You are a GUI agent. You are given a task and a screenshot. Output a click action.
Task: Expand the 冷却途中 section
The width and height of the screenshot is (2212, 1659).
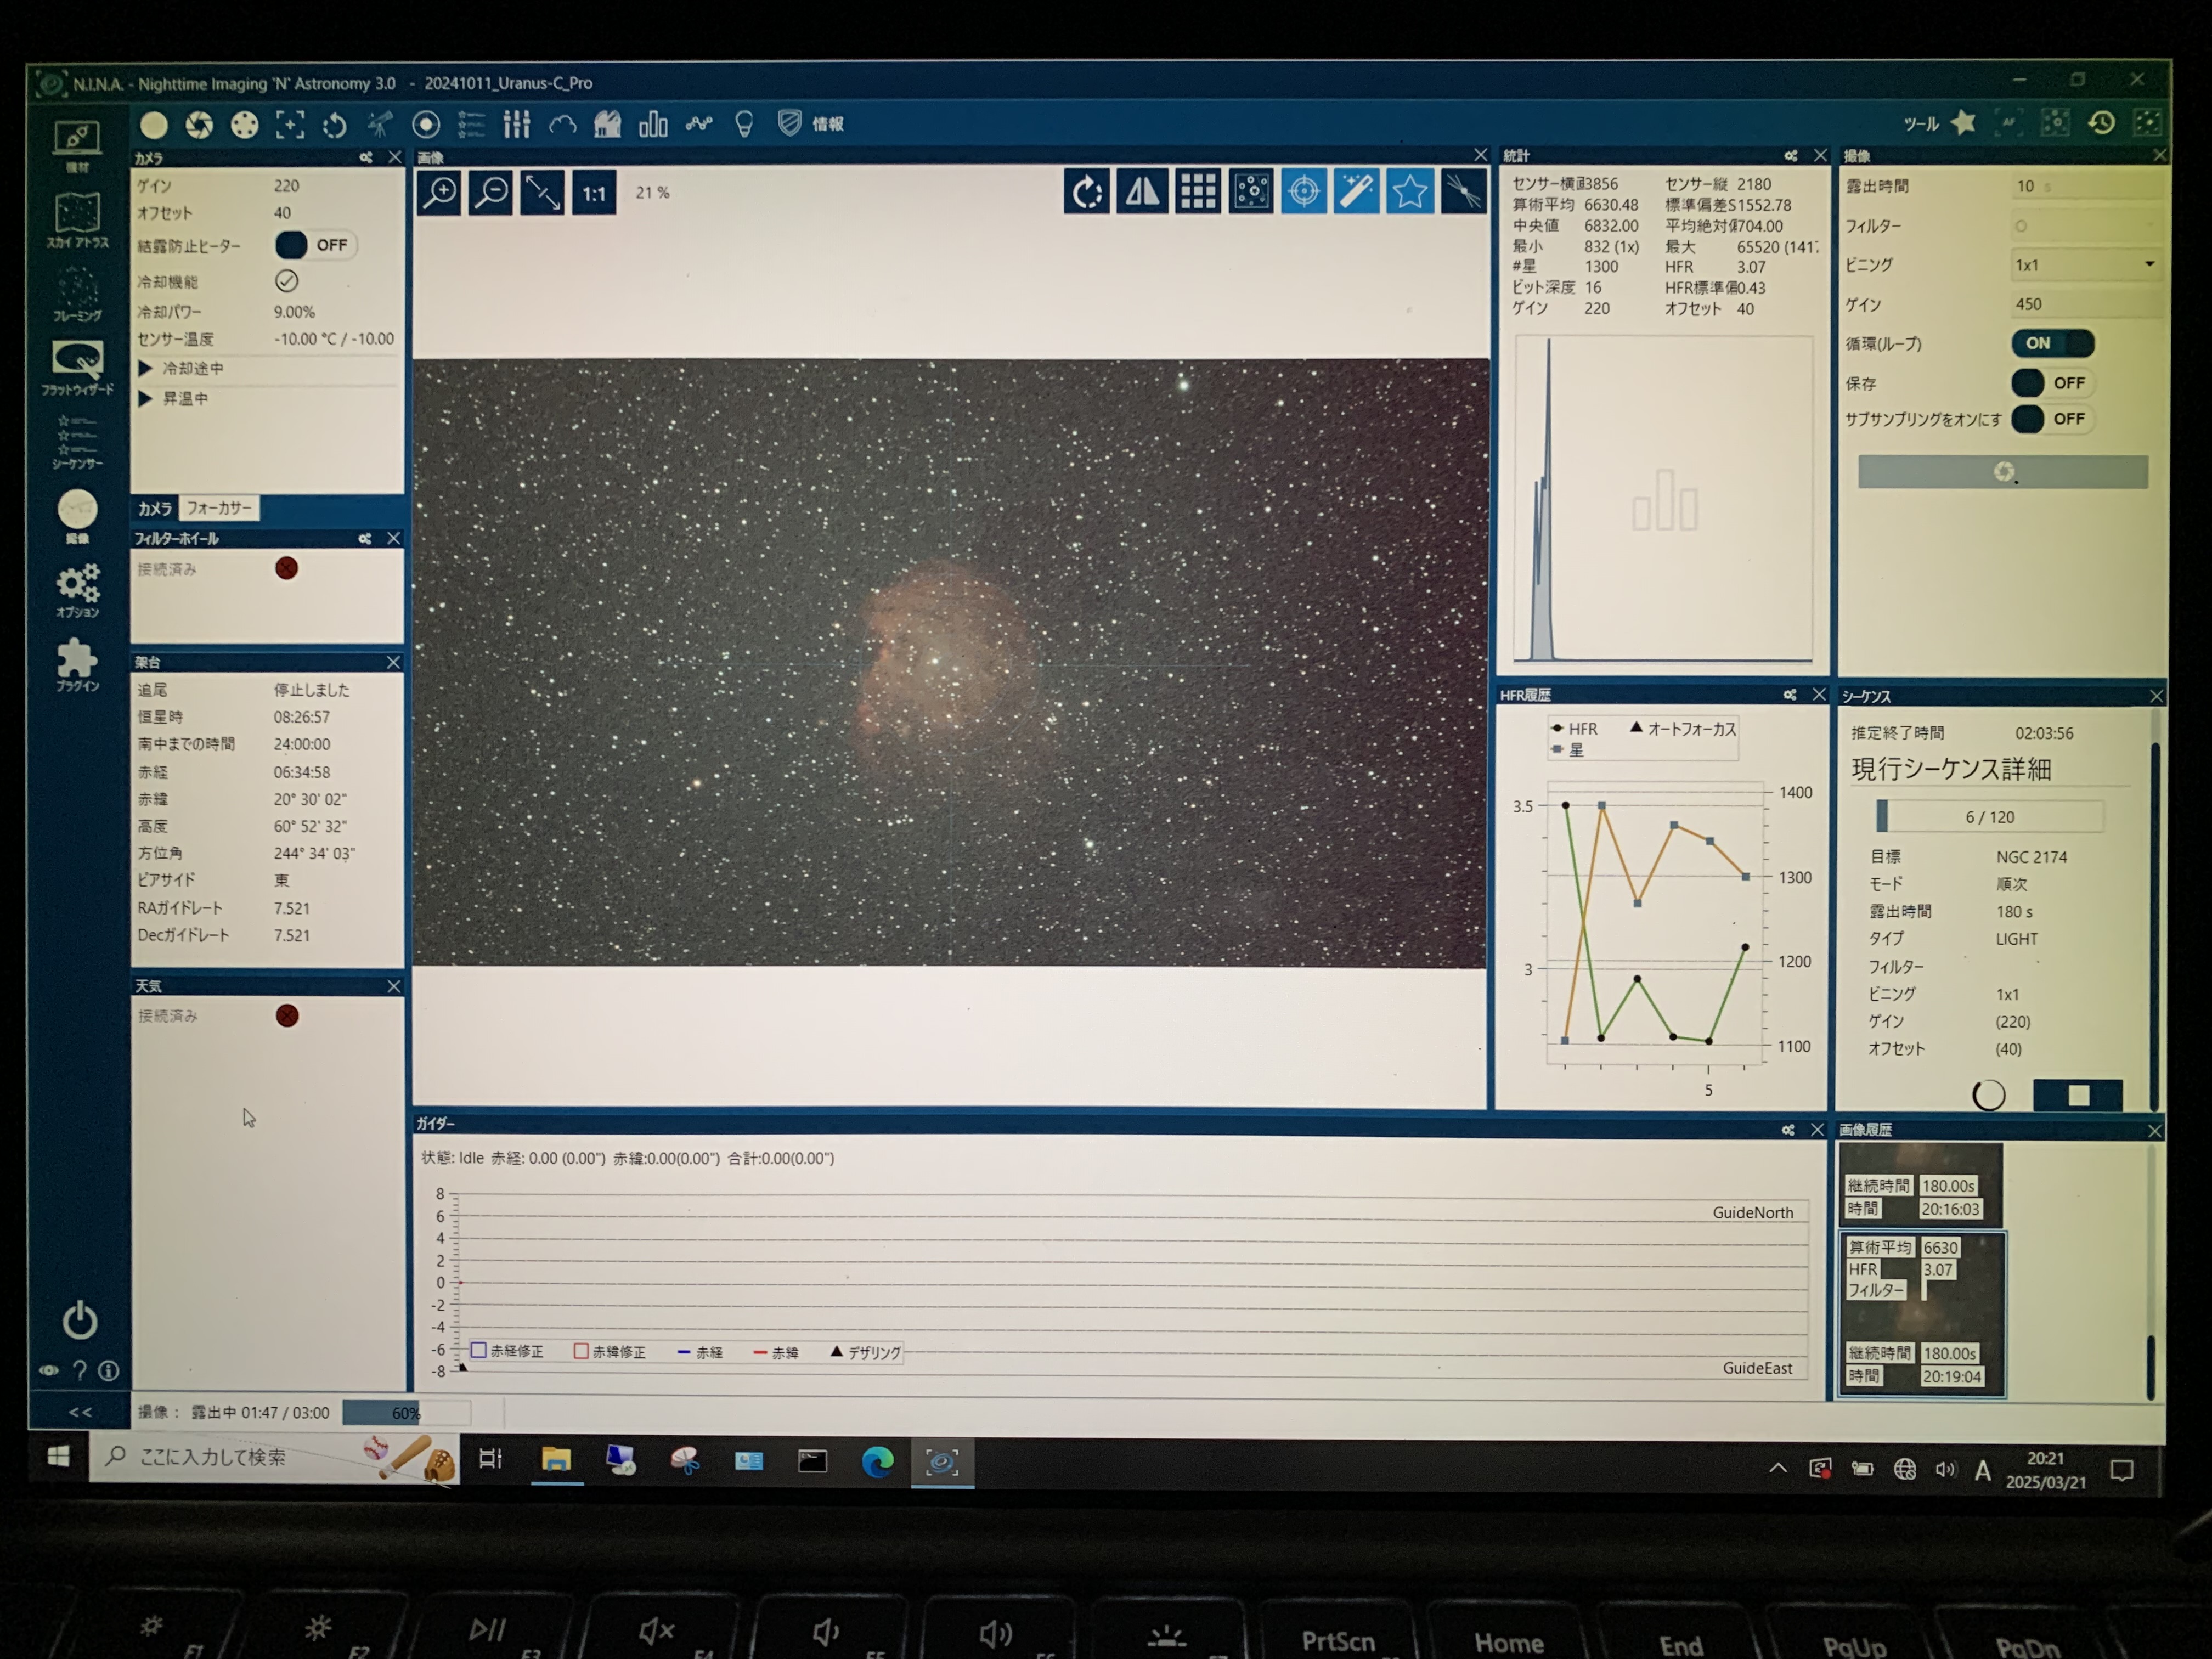click(x=146, y=369)
